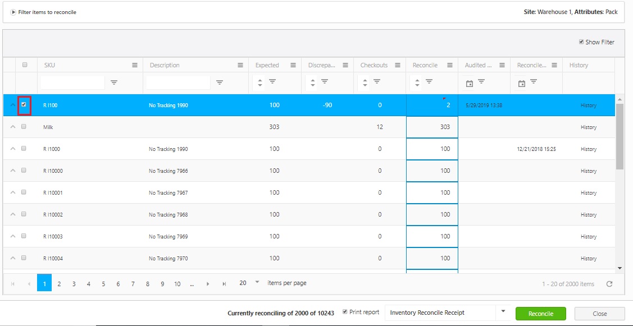
Task: Open the Expected column menu icon
Action: [x=293, y=65]
